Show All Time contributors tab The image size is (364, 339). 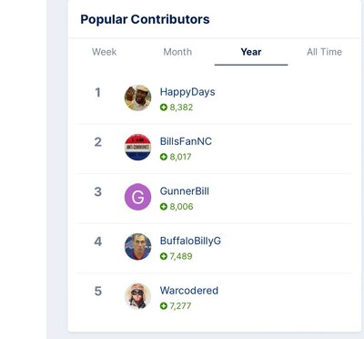click(x=324, y=52)
